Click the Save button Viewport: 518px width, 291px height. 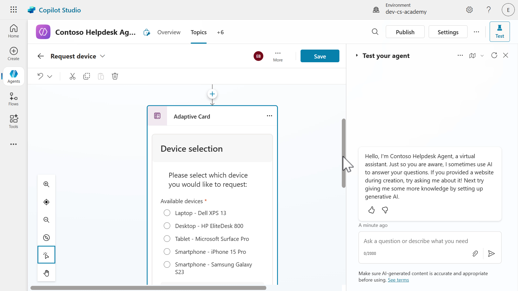click(x=320, y=56)
